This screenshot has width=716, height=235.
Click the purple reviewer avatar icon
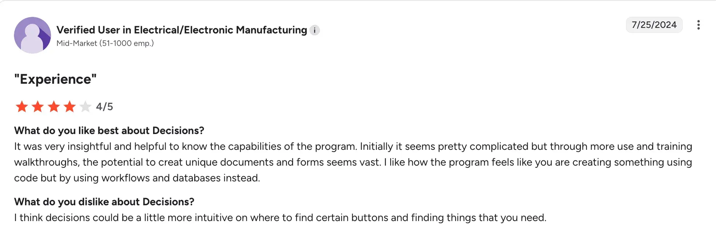32,35
